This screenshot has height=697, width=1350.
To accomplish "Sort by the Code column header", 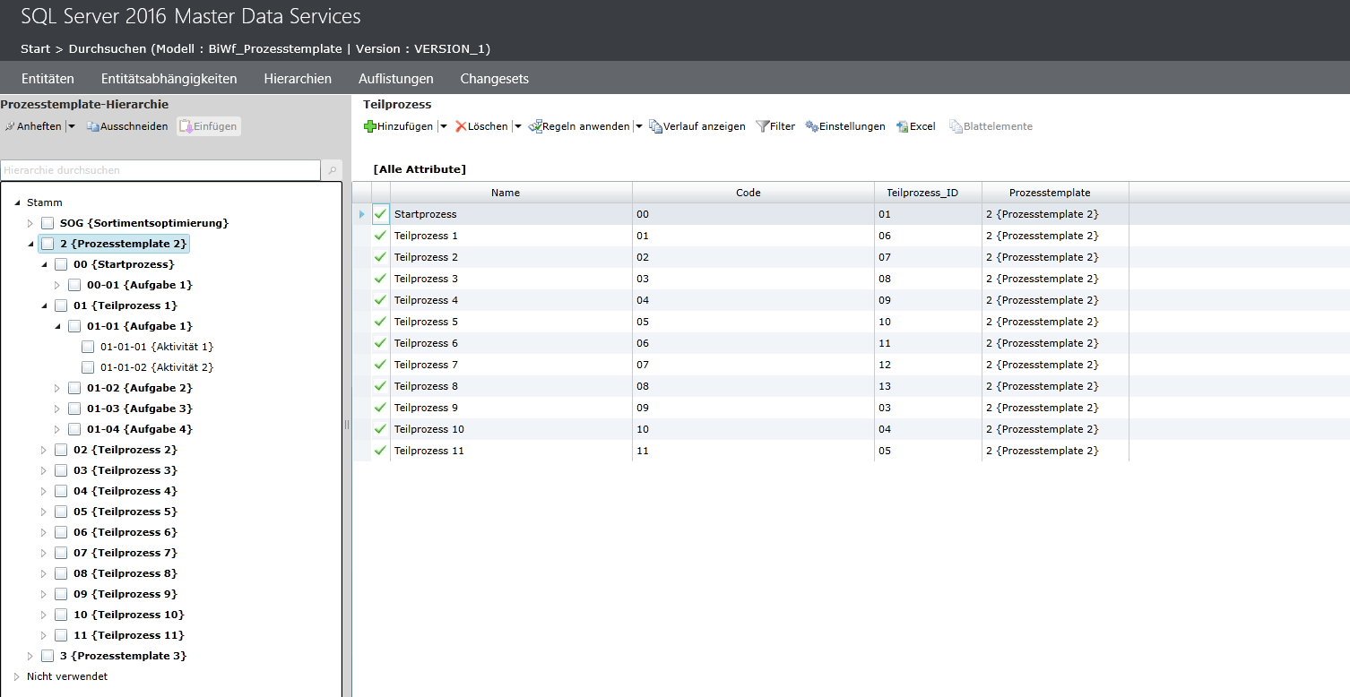I will (753, 193).
